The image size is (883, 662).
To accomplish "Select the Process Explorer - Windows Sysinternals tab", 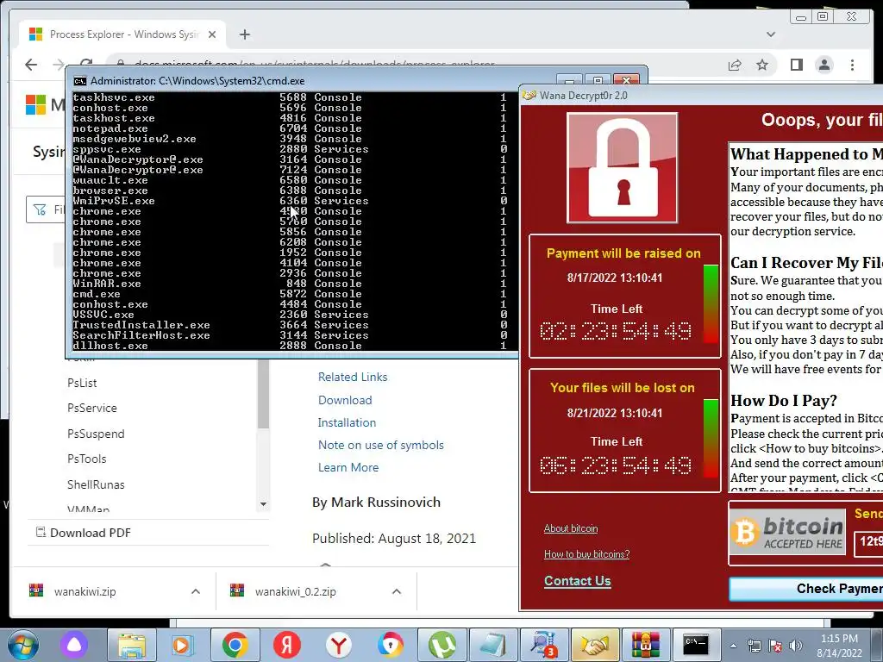I will click(x=122, y=34).
